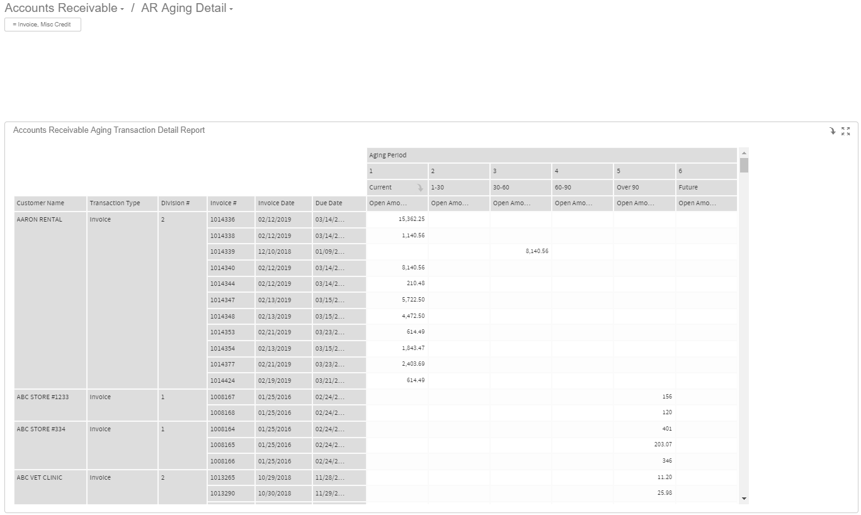Click the drill-down arrow icon on report panel
The height and width of the screenshot is (515, 861).
832,131
